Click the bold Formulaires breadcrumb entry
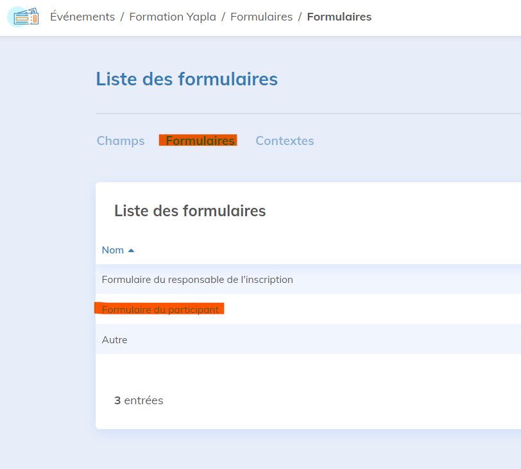This screenshot has height=469, width=521. [339, 17]
